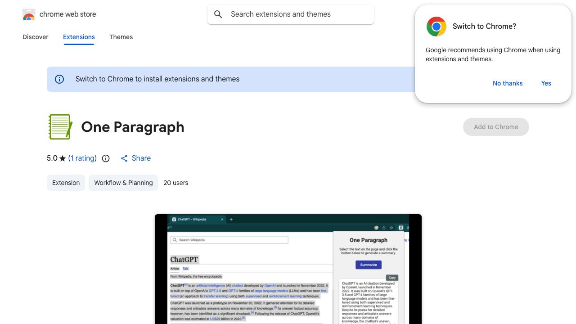This screenshot has width=576, height=324.
Task: Click the Share link text
Action: pyautogui.click(x=141, y=158)
